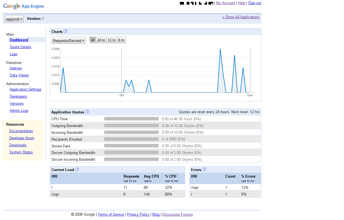Screen dimensions: 344x220
Task: Open Application Settings under Administration
Action: [26, 89]
